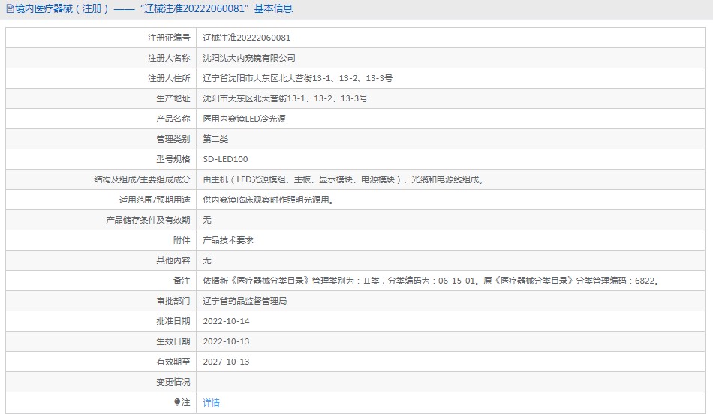Image resolution: width=713 pixels, height=415 pixels.
Task: Click the 产品名称 label
Action: point(173,119)
